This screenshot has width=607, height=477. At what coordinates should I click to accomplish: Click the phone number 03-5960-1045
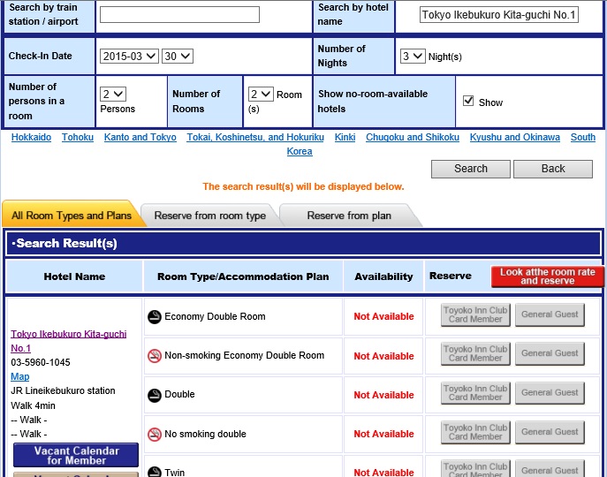click(x=41, y=362)
